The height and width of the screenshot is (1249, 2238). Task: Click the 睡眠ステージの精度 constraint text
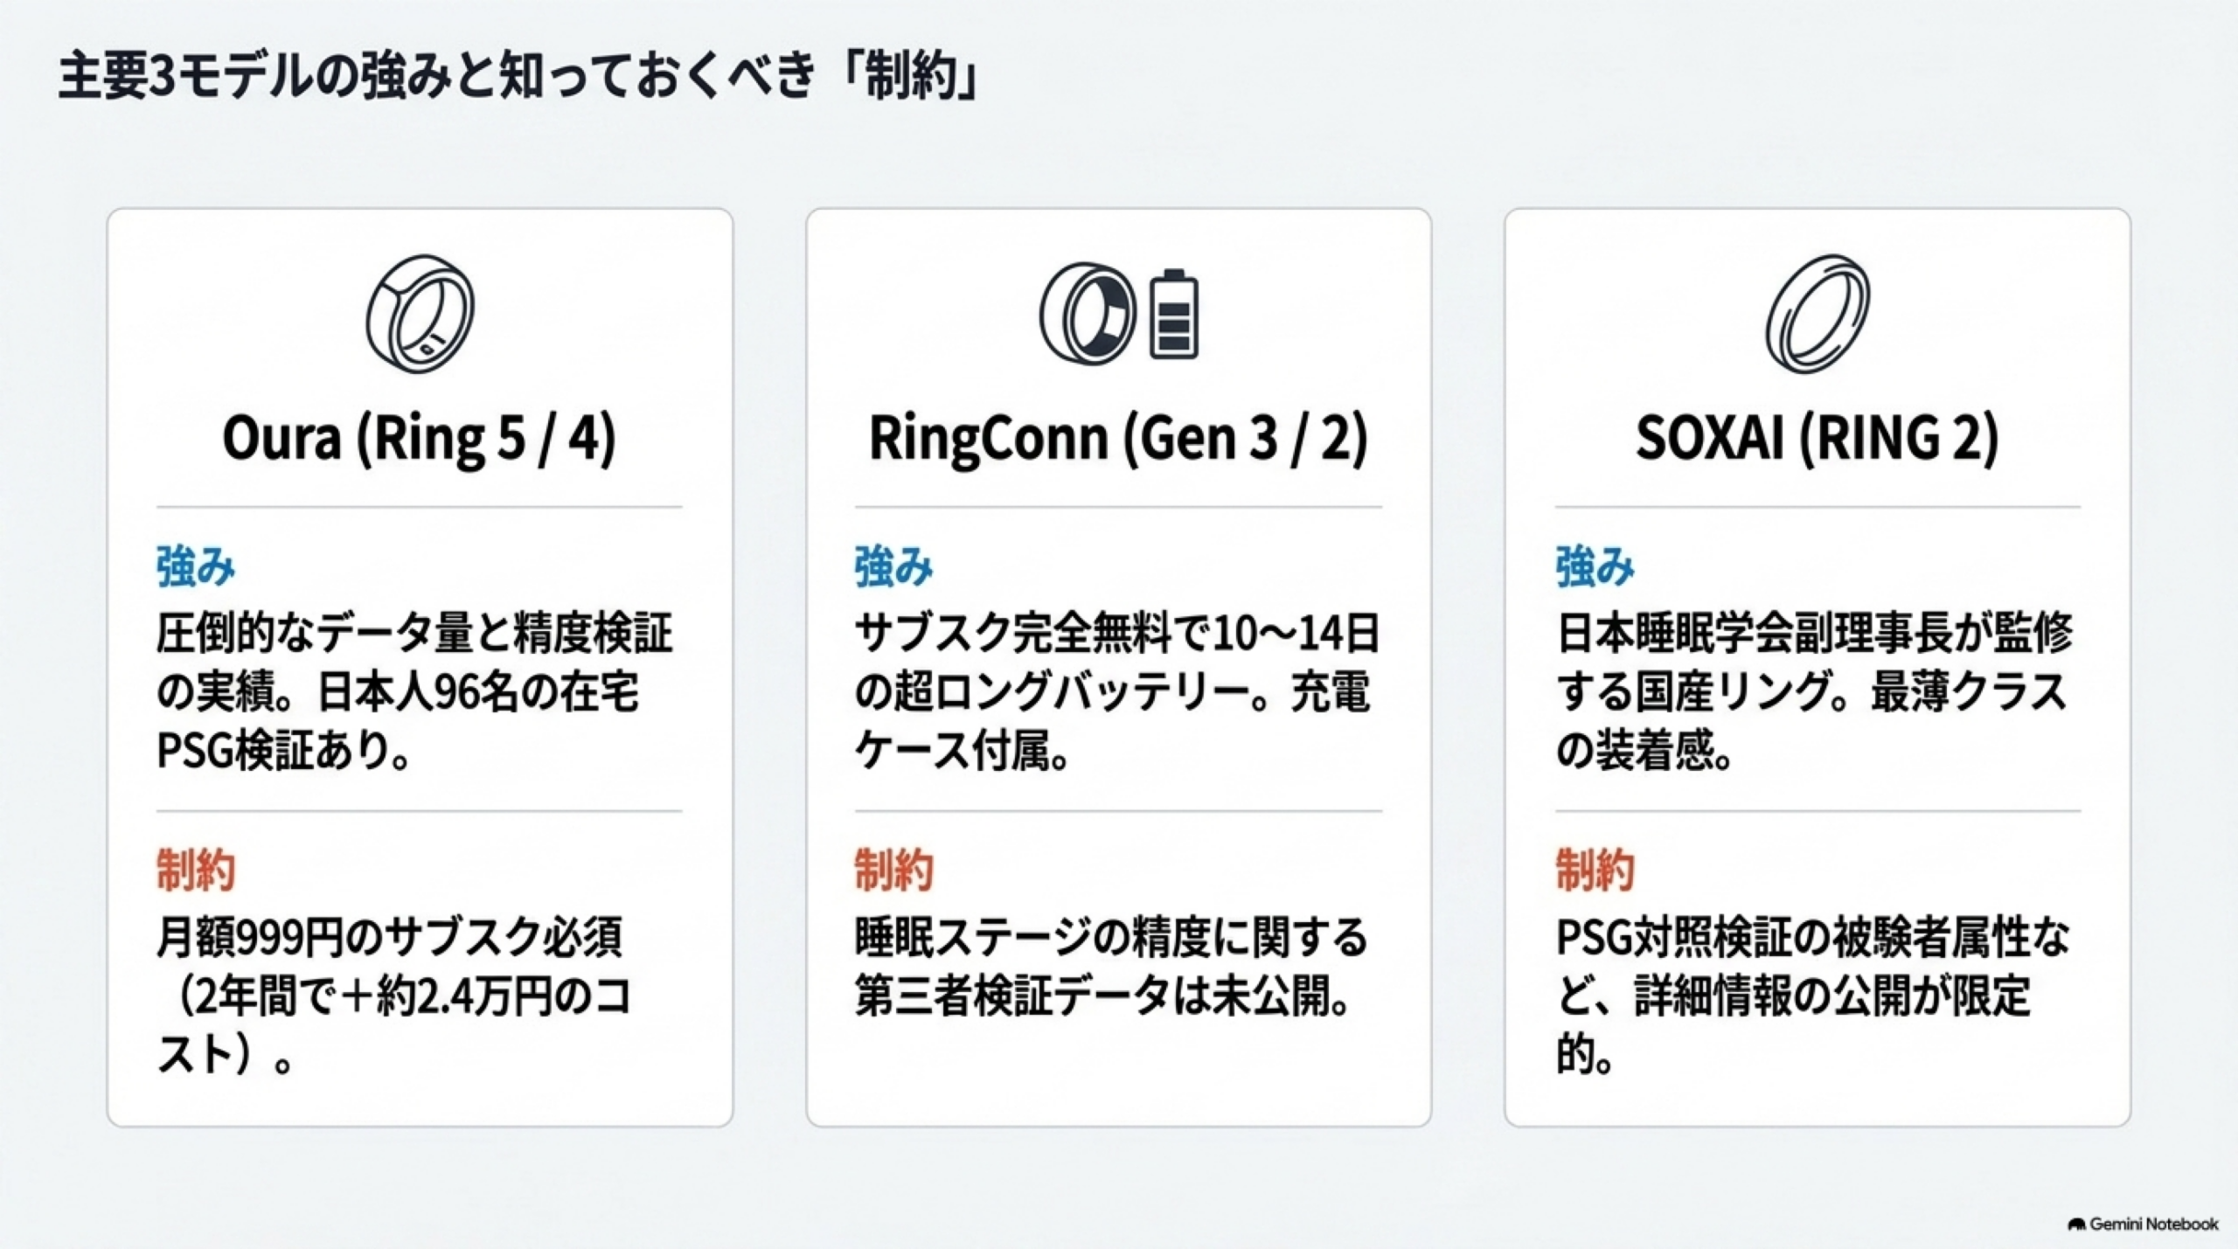1111,967
